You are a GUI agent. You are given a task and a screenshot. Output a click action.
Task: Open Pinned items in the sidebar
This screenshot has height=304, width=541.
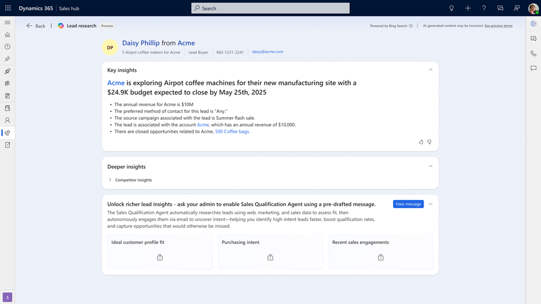[7, 58]
